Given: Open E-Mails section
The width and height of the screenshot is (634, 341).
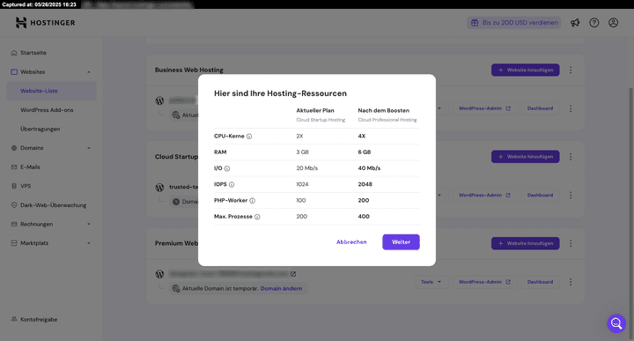Looking at the screenshot, I should [30, 167].
